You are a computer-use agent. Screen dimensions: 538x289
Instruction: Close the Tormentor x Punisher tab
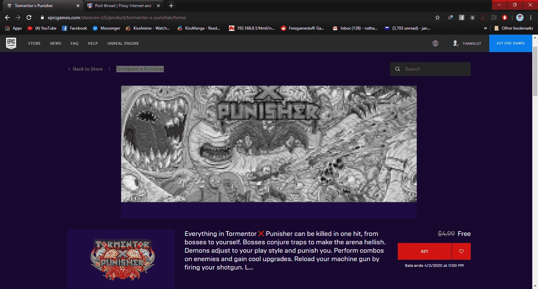(78, 6)
